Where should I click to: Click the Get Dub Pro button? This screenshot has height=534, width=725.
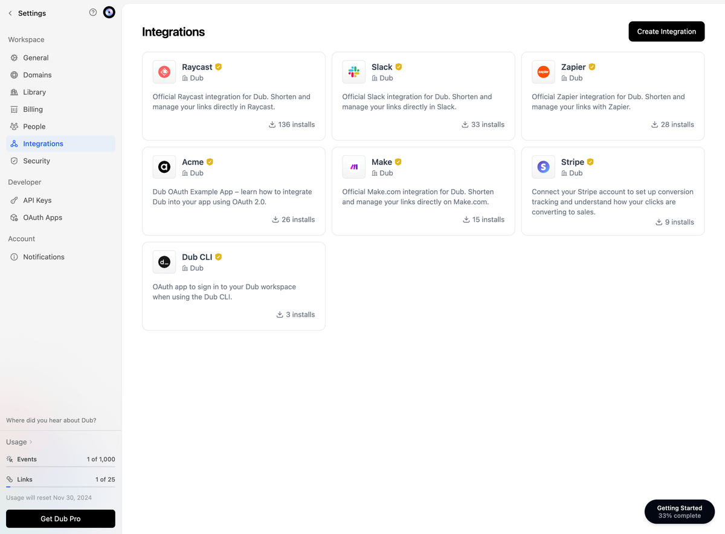[60, 519]
